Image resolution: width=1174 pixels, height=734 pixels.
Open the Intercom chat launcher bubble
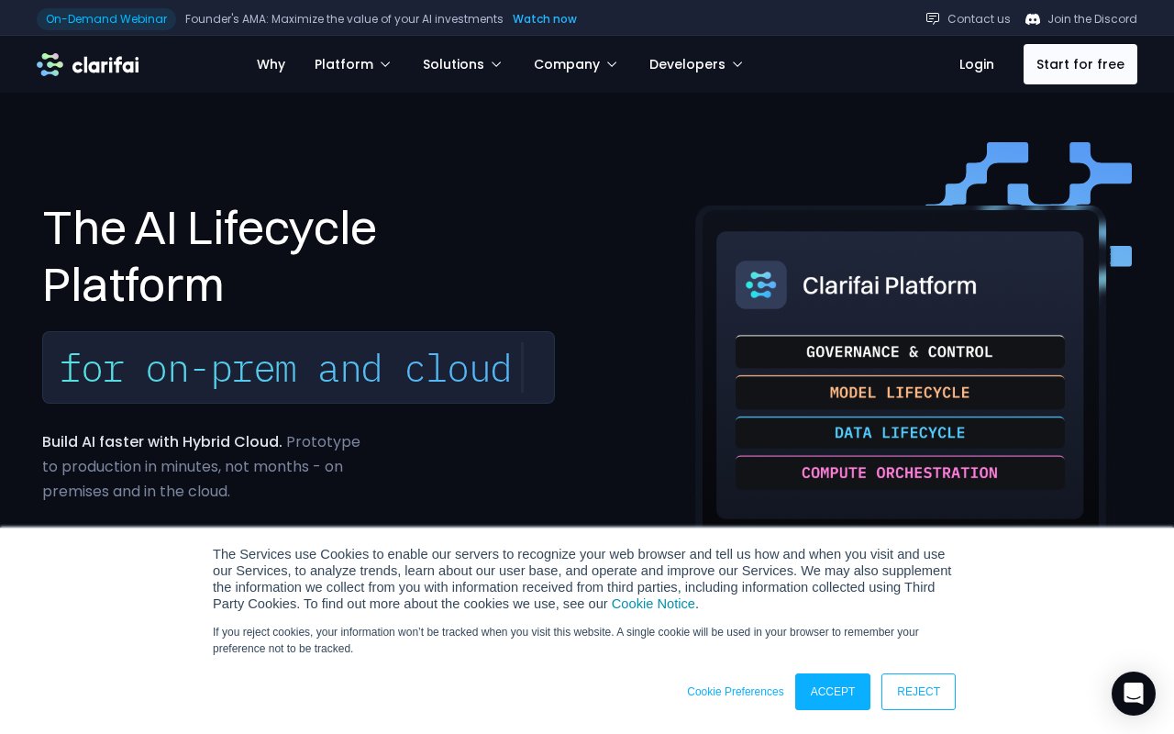(1134, 694)
